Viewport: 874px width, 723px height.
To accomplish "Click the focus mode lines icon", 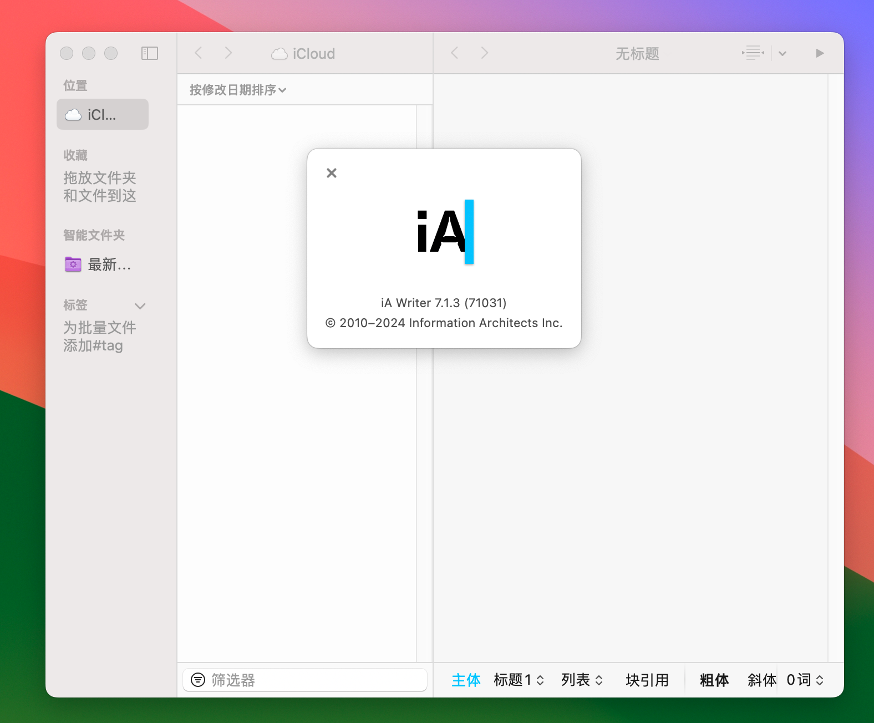I will click(753, 53).
